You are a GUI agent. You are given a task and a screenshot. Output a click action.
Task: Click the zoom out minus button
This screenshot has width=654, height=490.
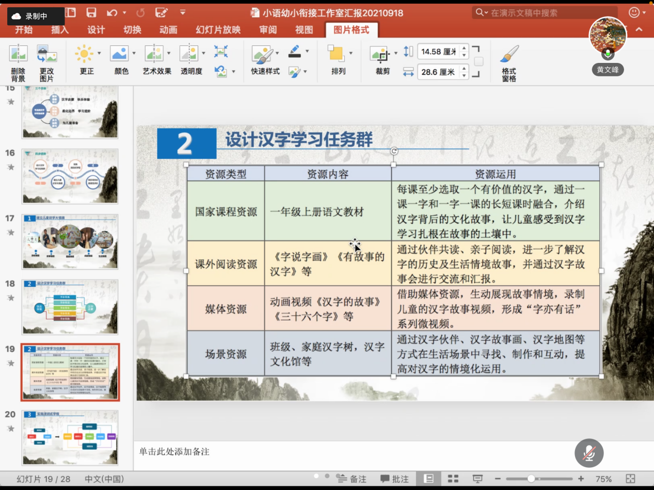pos(498,479)
